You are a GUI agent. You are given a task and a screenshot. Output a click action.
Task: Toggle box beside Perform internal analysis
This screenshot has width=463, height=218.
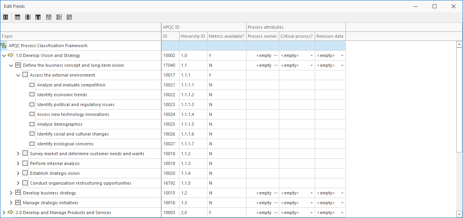point(25,163)
